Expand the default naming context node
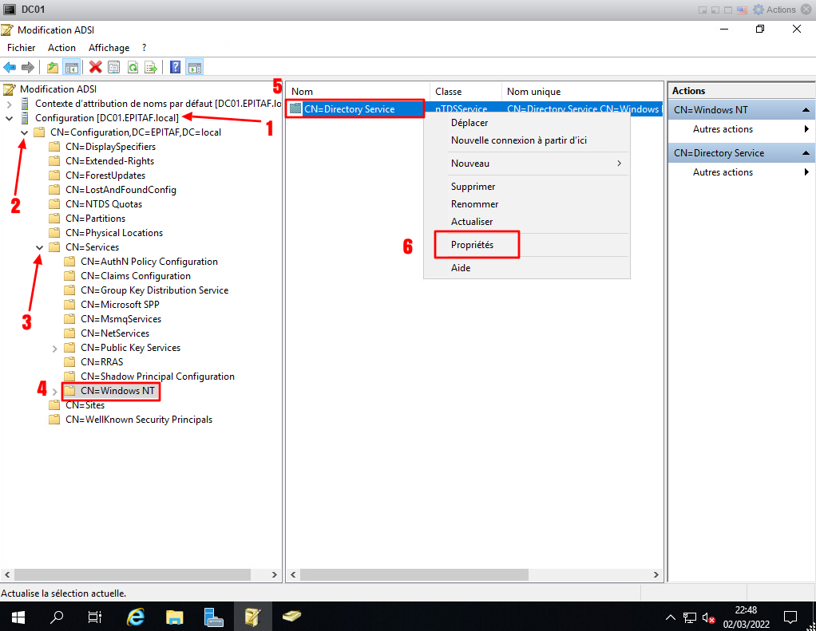This screenshot has height=631, width=816. (x=9, y=104)
